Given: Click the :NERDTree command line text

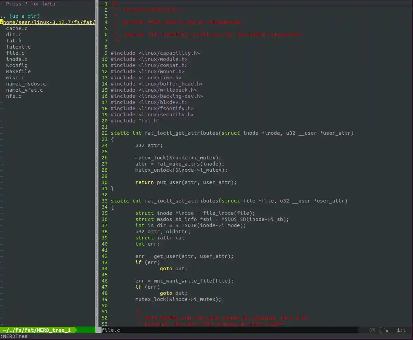Looking at the screenshot, I should click(x=14, y=336).
